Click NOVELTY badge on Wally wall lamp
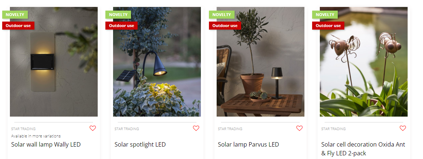 [x=15, y=15]
